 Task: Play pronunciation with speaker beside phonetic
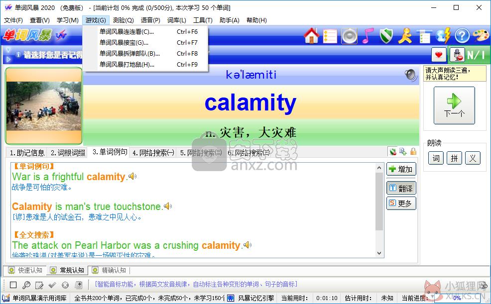pos(410,75)
